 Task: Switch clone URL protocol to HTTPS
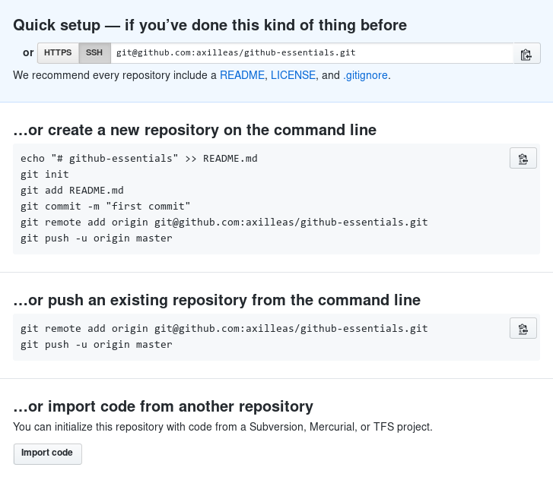pos(58,53)
